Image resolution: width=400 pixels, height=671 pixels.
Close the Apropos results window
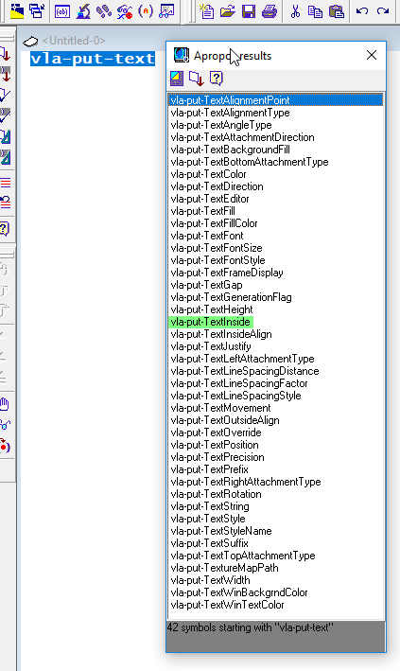[x=372, y=55]
